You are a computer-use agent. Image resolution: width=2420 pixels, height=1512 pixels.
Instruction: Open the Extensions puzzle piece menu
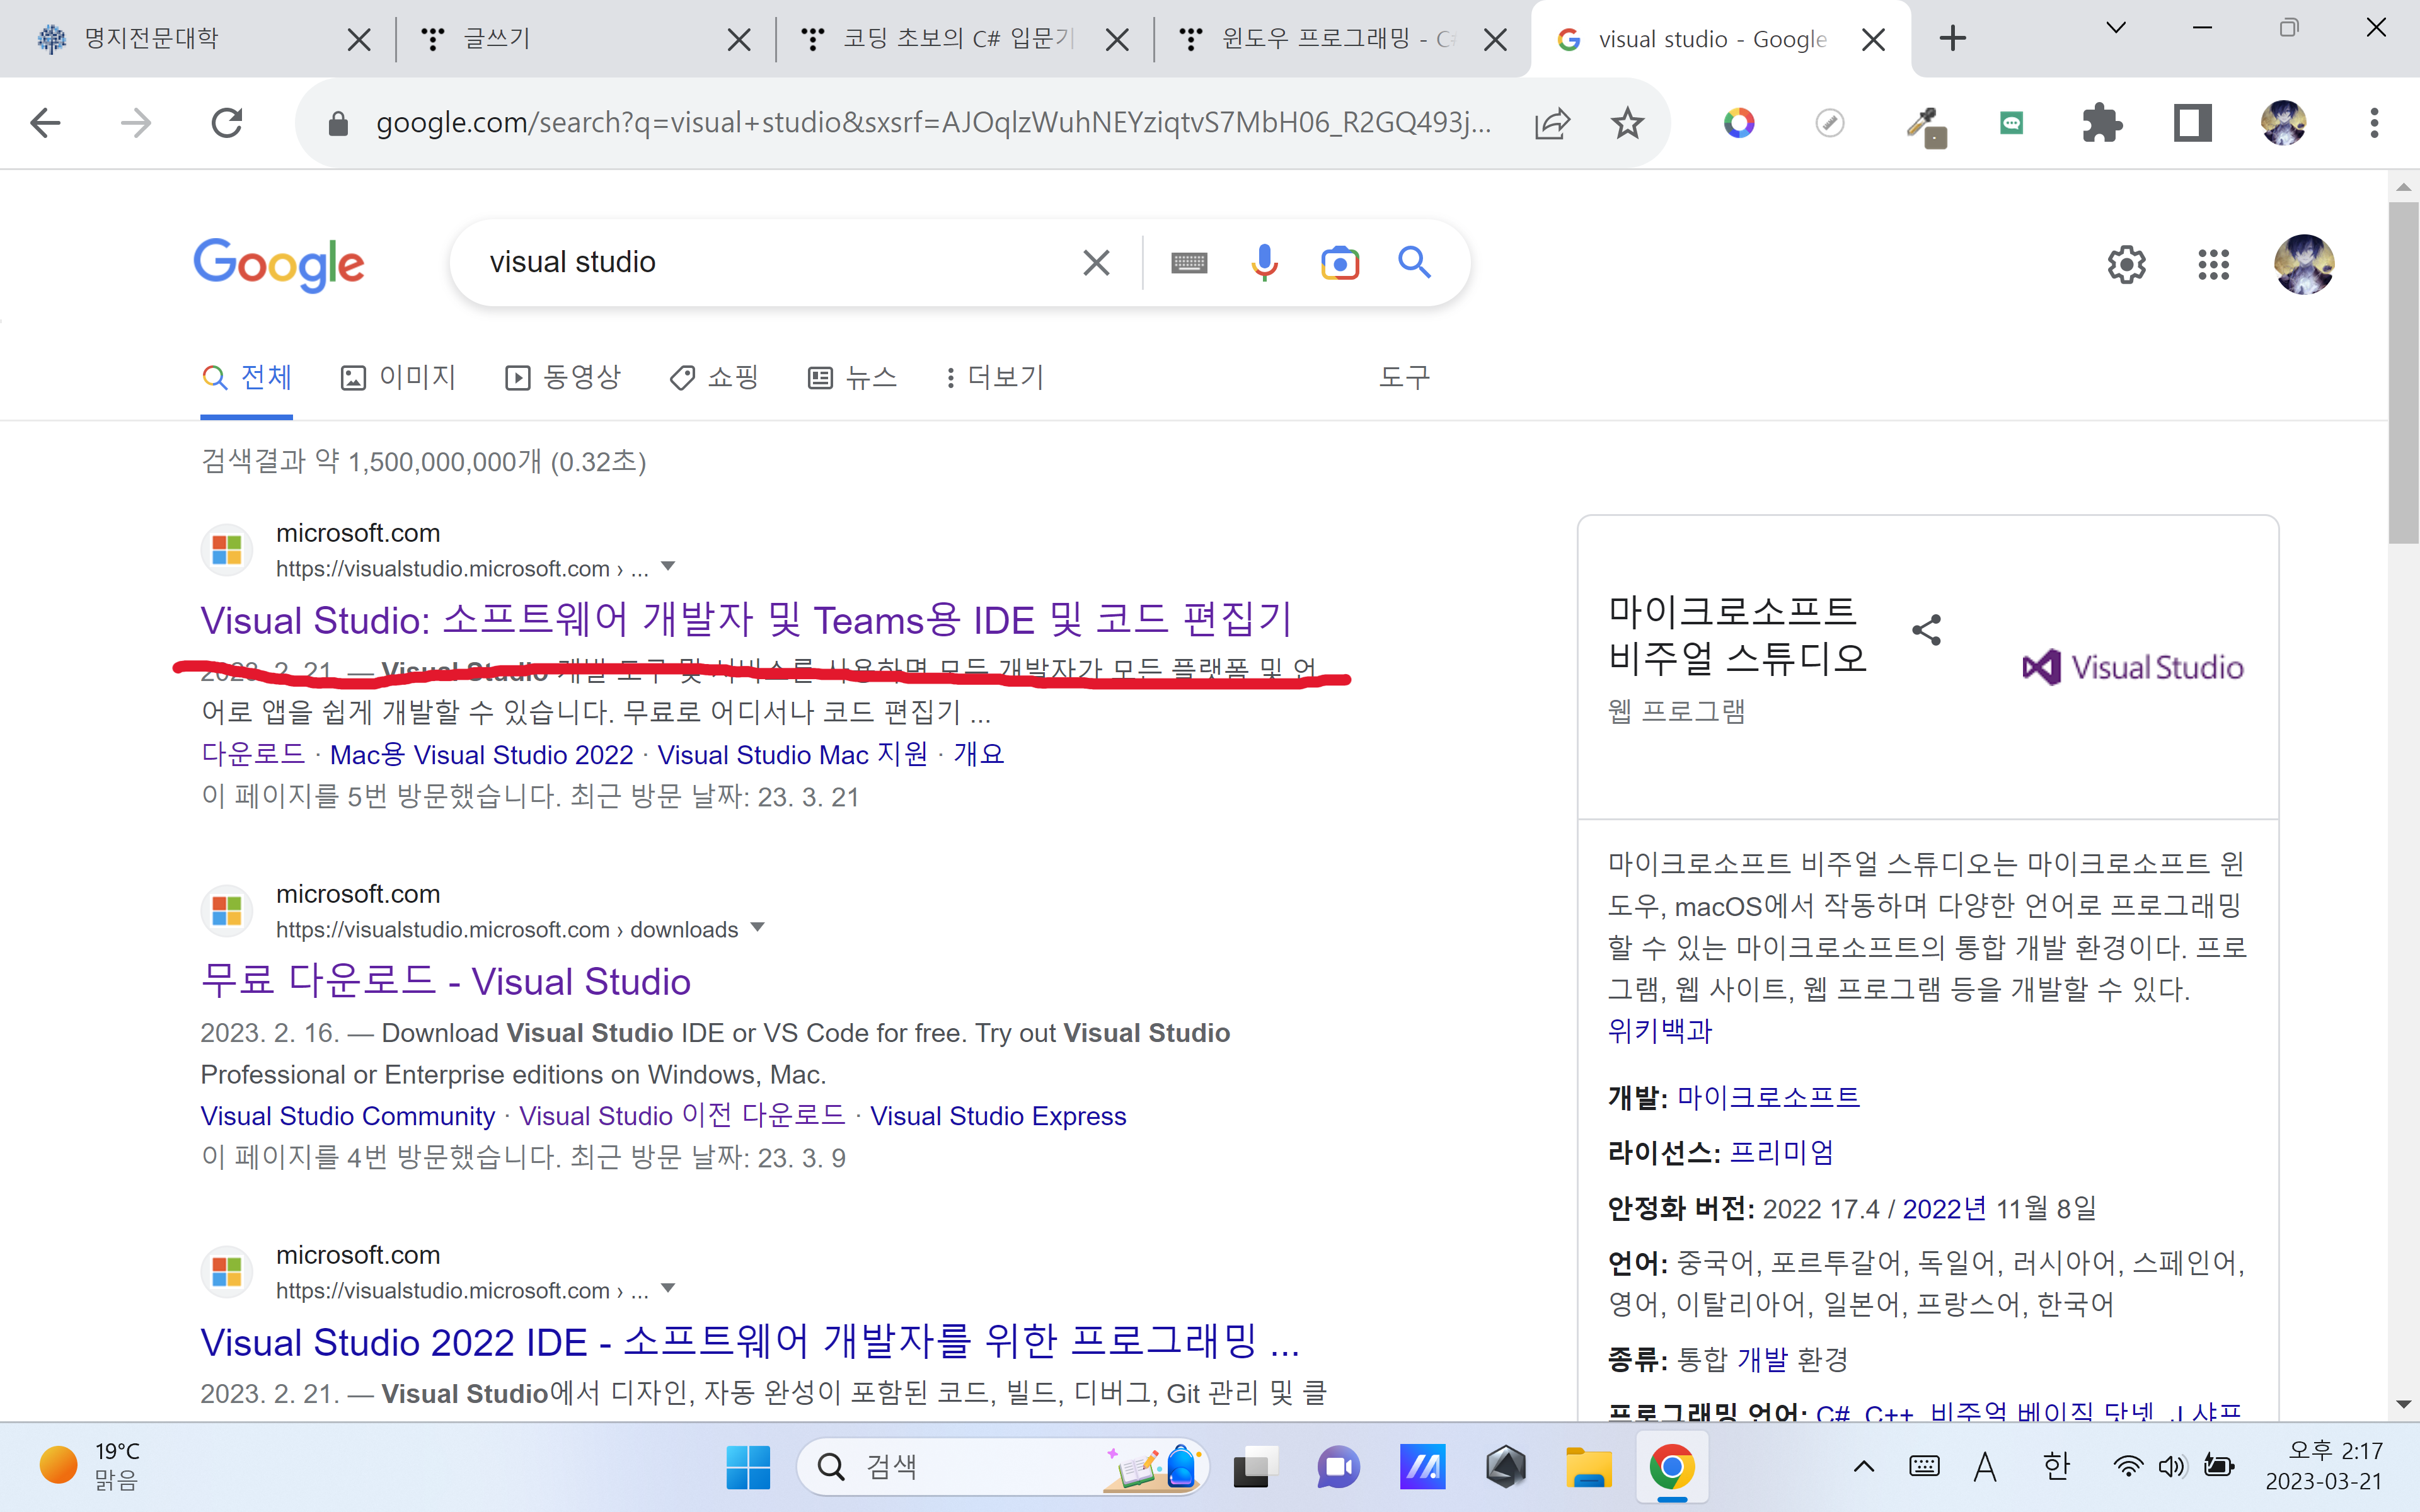tap(2102, 123)
